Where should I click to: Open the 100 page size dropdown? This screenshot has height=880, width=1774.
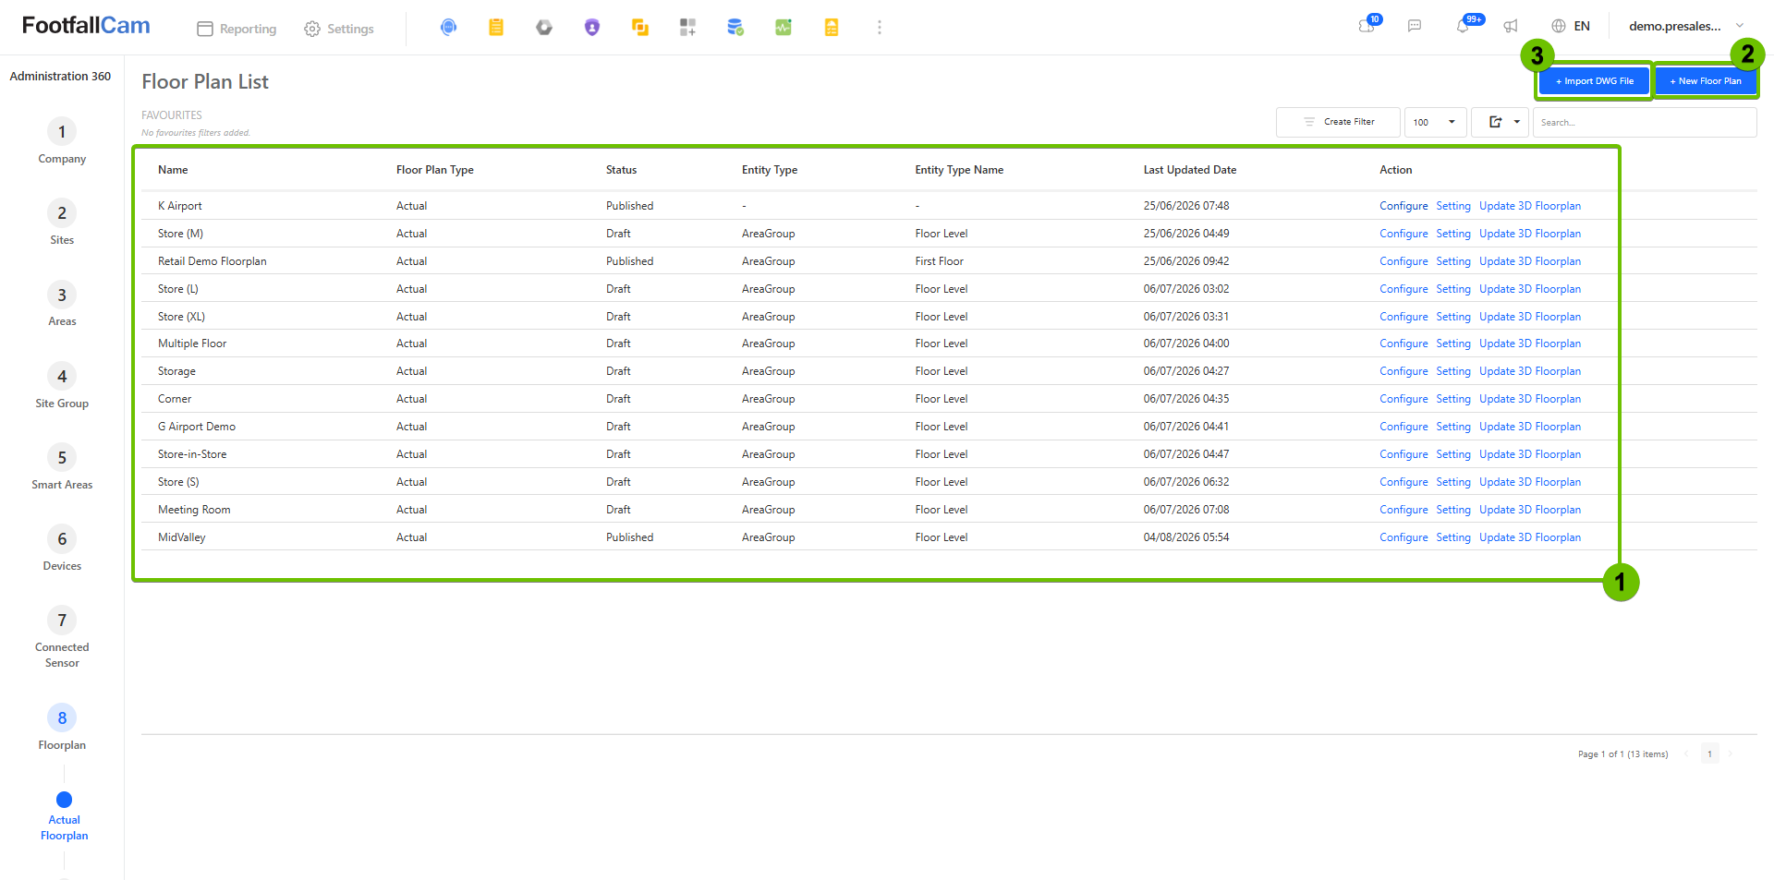(1435, 122)
